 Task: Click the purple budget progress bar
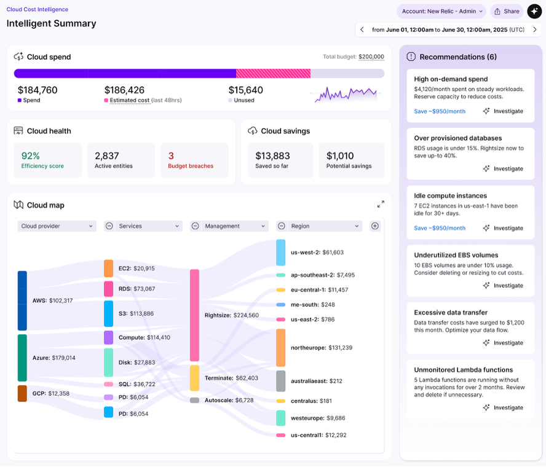(123, 73)
